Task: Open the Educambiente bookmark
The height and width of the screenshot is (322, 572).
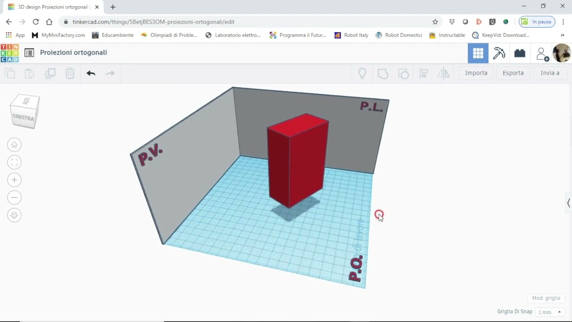Action: (113, 35)
